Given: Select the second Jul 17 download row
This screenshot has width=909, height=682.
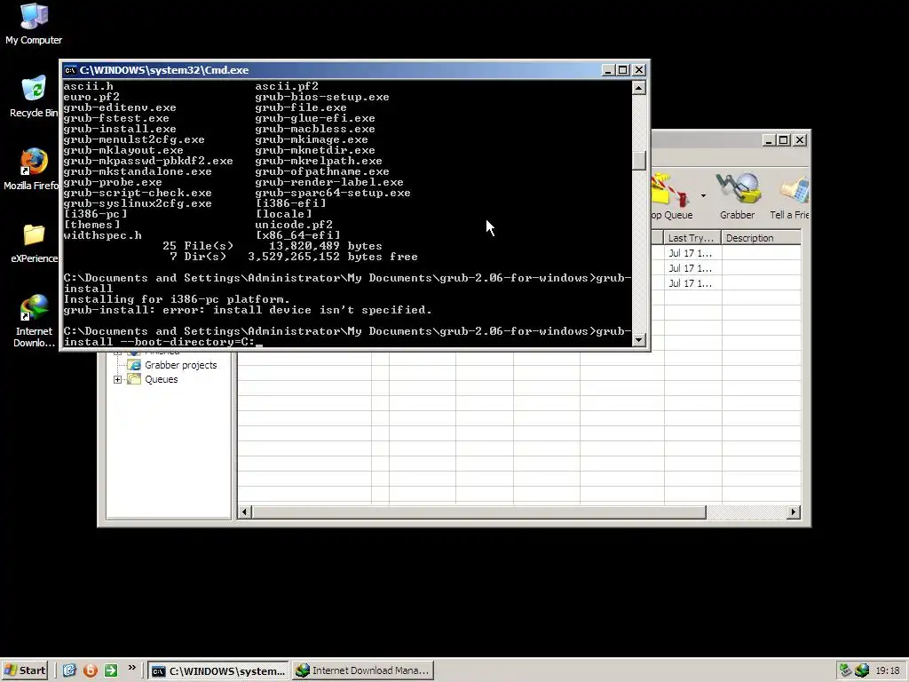Looking at the screenshot, I should coord(690,268).
